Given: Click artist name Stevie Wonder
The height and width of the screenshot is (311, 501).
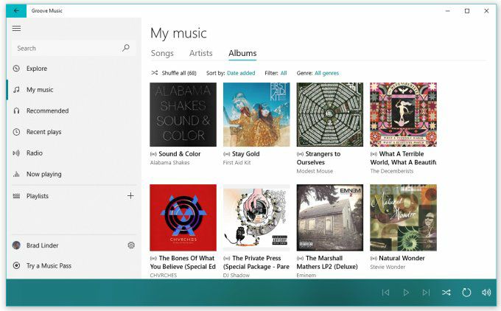Looking at the screenshot, I should [x=388, y=267].
